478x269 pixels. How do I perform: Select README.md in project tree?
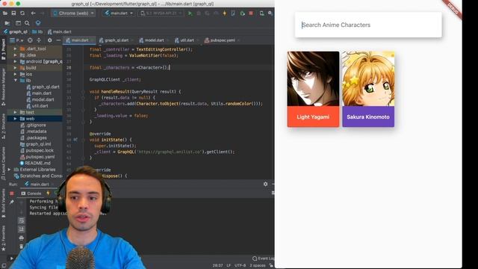[x=35, y=163]
